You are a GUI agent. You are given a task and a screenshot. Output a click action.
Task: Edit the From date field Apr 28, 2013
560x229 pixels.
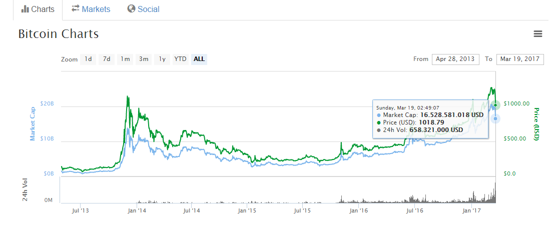(x=455, y=59)
